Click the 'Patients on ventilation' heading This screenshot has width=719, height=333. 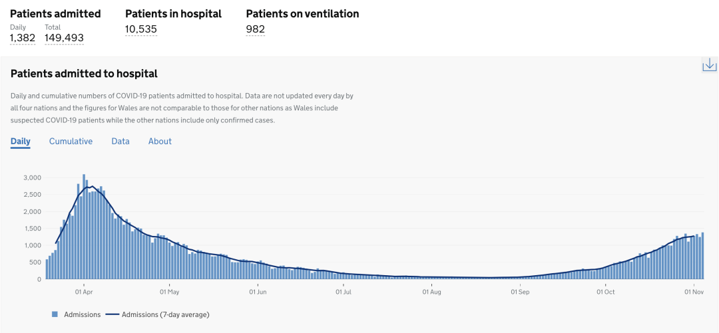(302, 13)
